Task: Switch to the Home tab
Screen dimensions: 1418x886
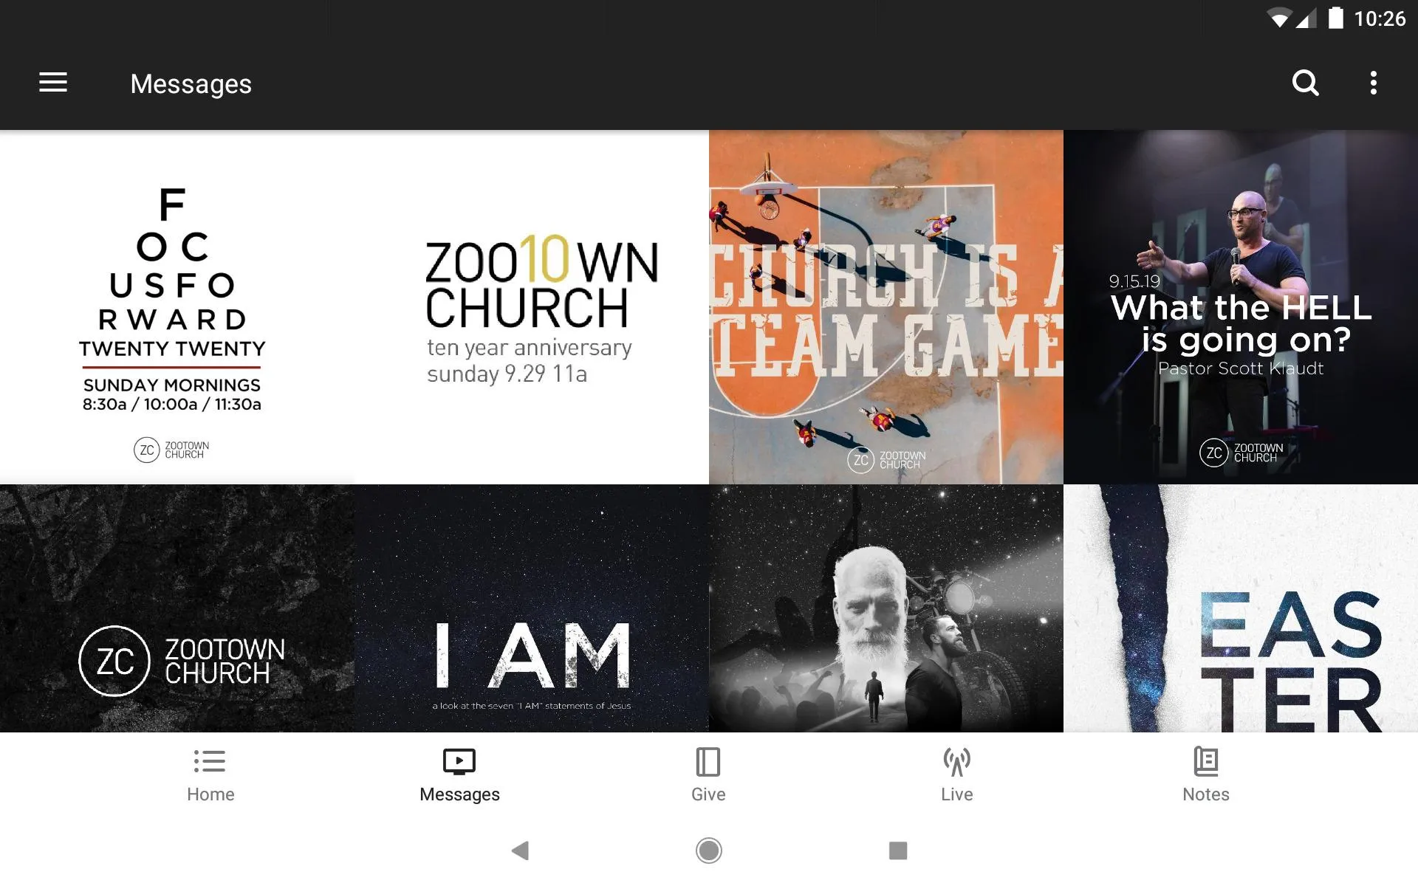Action: point(209,775)
